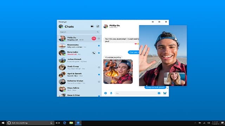Click the Chats heading
The image size is (225, 126).
pyautogui.click(x=69, y=27)
